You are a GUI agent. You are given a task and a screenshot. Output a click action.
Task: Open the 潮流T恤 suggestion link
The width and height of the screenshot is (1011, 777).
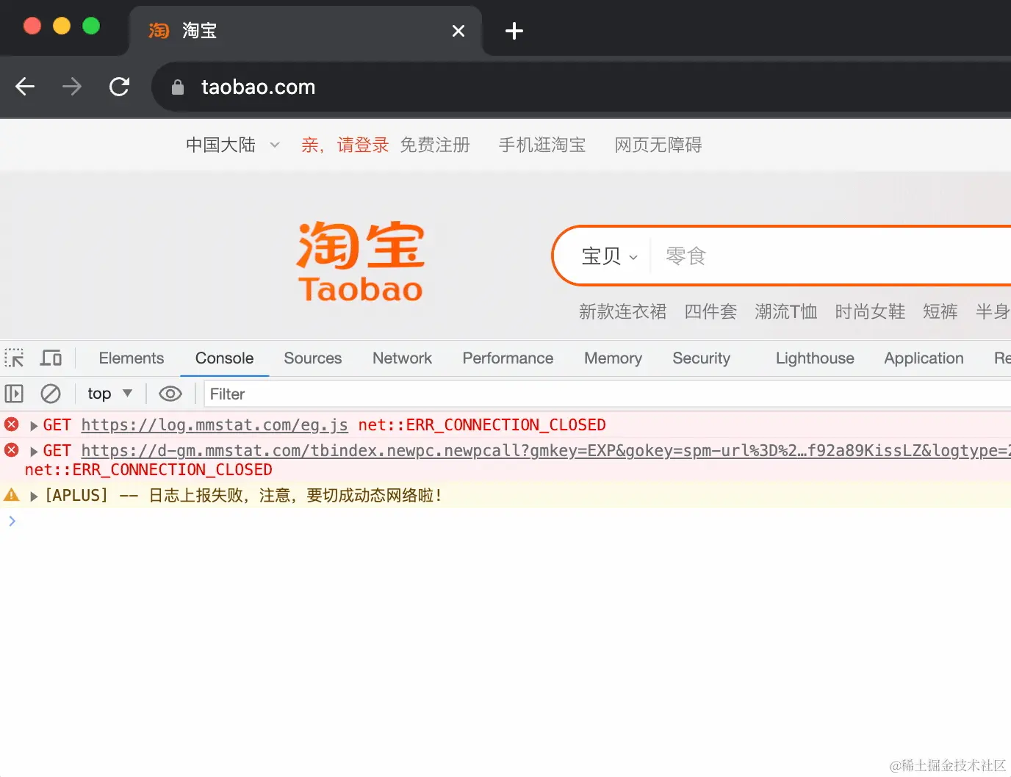pyautogui.click(x=785, y=311)
